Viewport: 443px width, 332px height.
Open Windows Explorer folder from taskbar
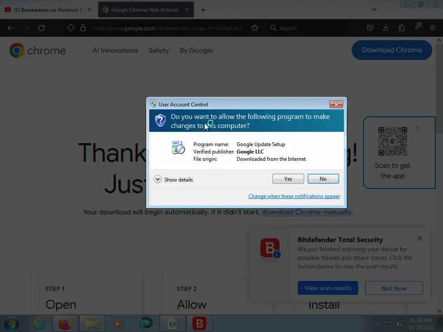[x=92, y=323]
